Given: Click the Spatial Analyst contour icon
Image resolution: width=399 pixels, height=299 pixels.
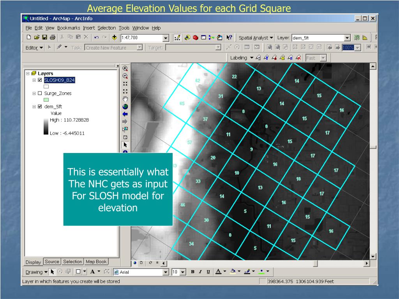Looking at the screenshot, I should point(357,38).
